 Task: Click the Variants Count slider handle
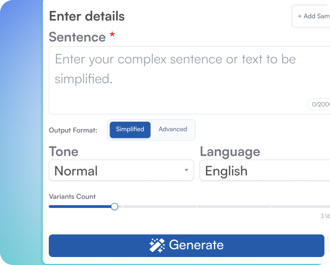point(114,206)
